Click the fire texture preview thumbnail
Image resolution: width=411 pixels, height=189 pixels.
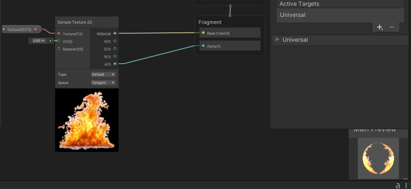pos(87,120)
